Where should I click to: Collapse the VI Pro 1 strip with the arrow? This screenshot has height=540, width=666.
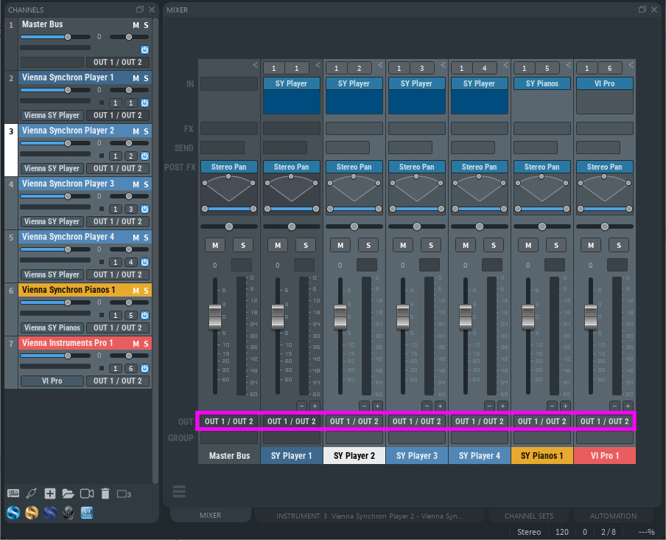tap(631, 65)
